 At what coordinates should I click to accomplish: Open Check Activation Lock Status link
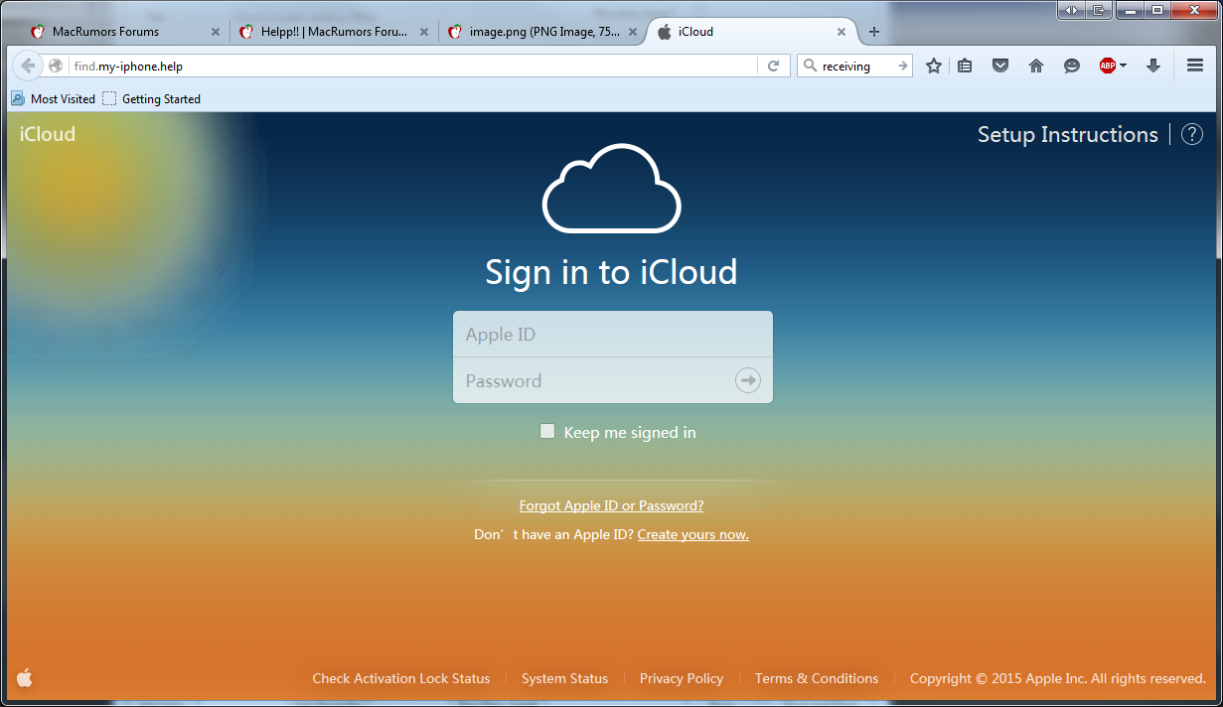[401, 678]
